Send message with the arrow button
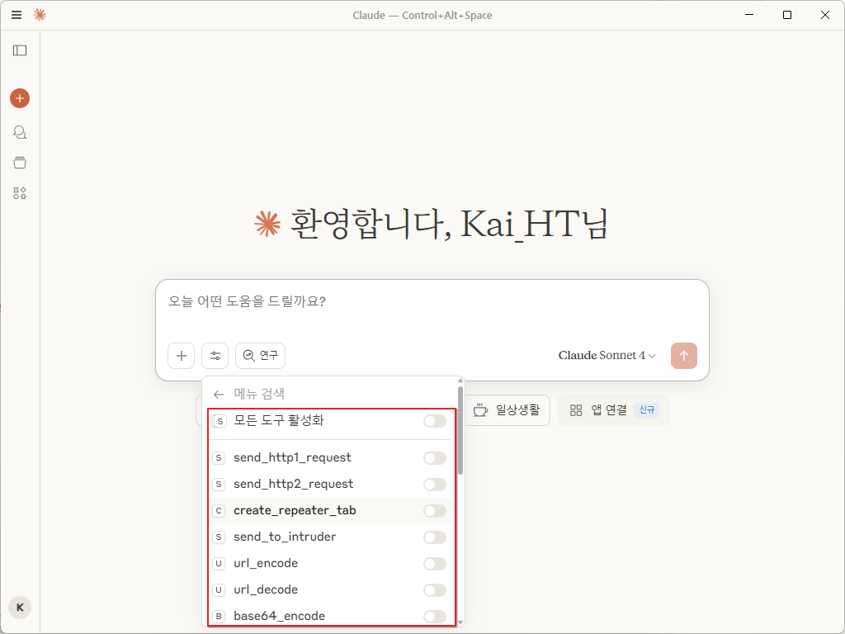 point(684,356)
